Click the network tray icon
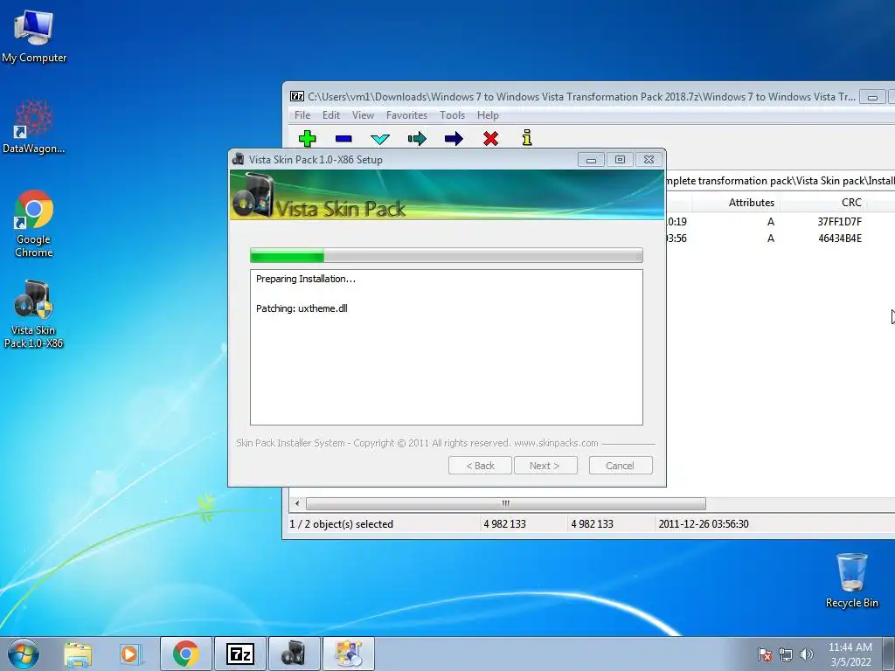895x671 pixels. coord(786,654)
